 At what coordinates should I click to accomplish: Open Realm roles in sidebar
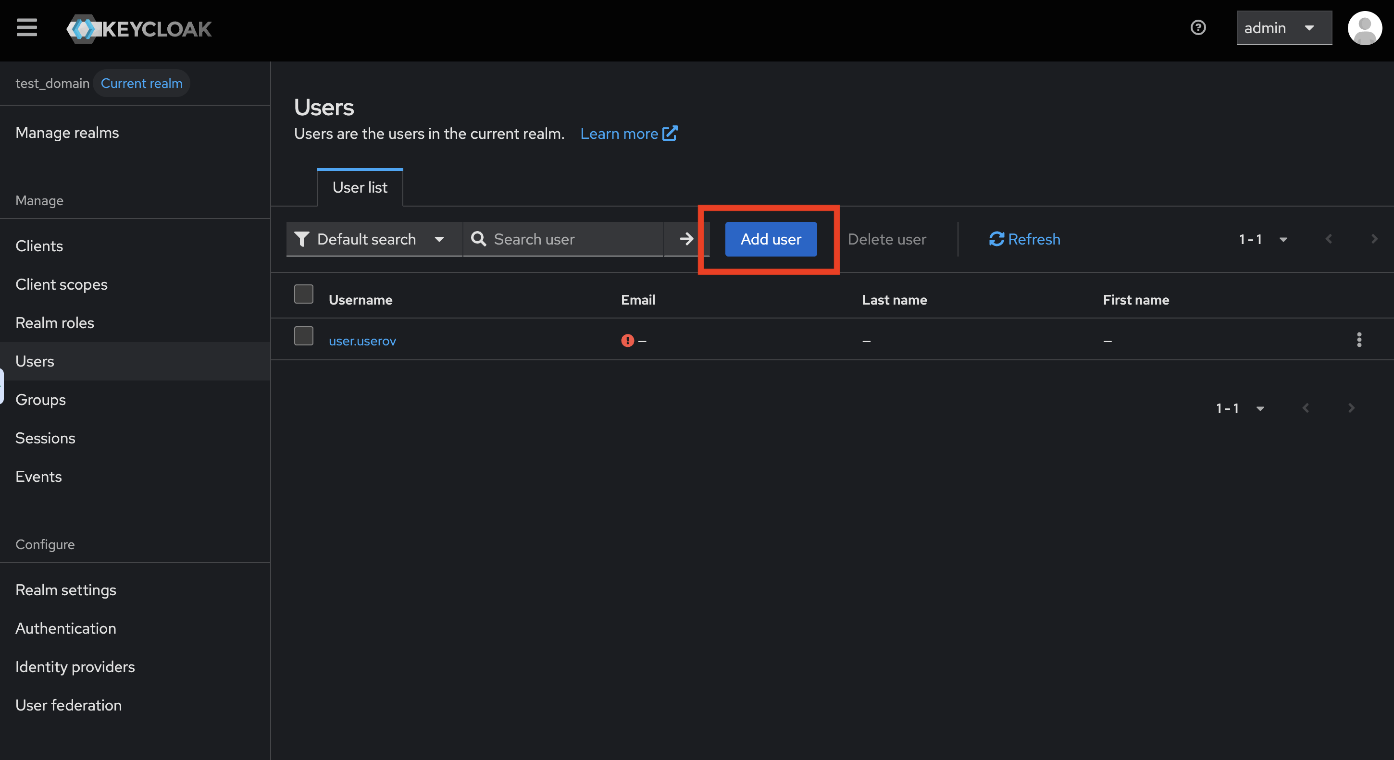pos(55,323)
